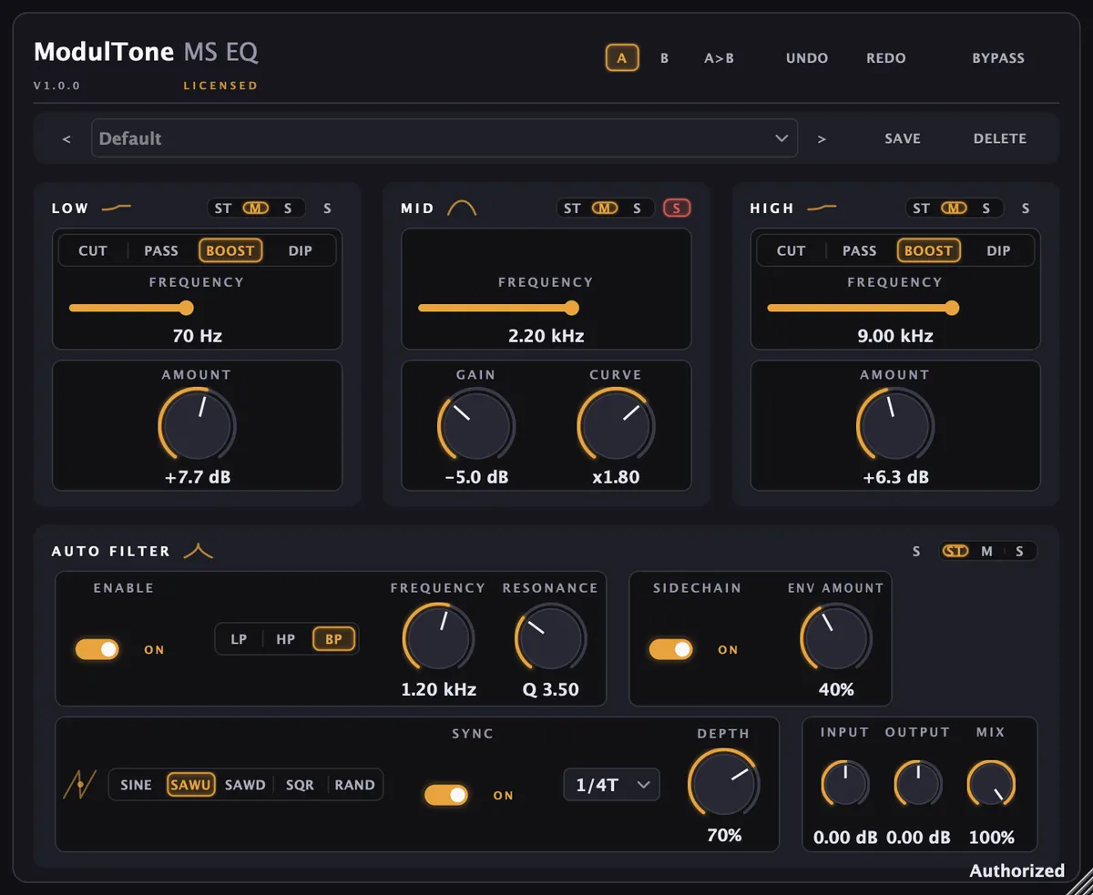Select DIP mode in LOW band
The image size is (1093, 895).
pos(301,250)
